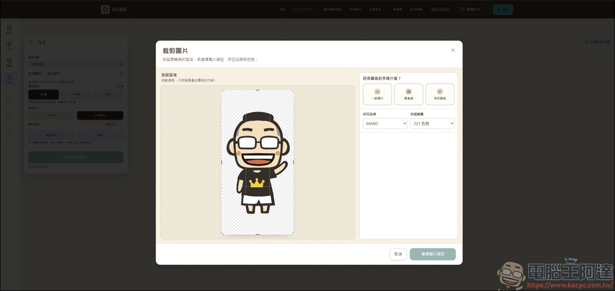
Task: Select the 5MM bead size option
Action: (x=51, y=115)
